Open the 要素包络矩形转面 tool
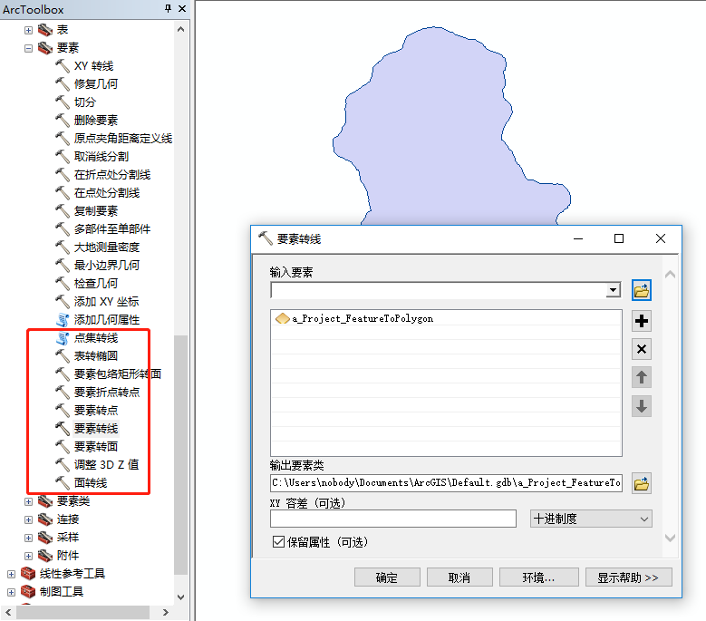Screen dimensions: 706x621 pyautogui.click(x=118, y=374)
